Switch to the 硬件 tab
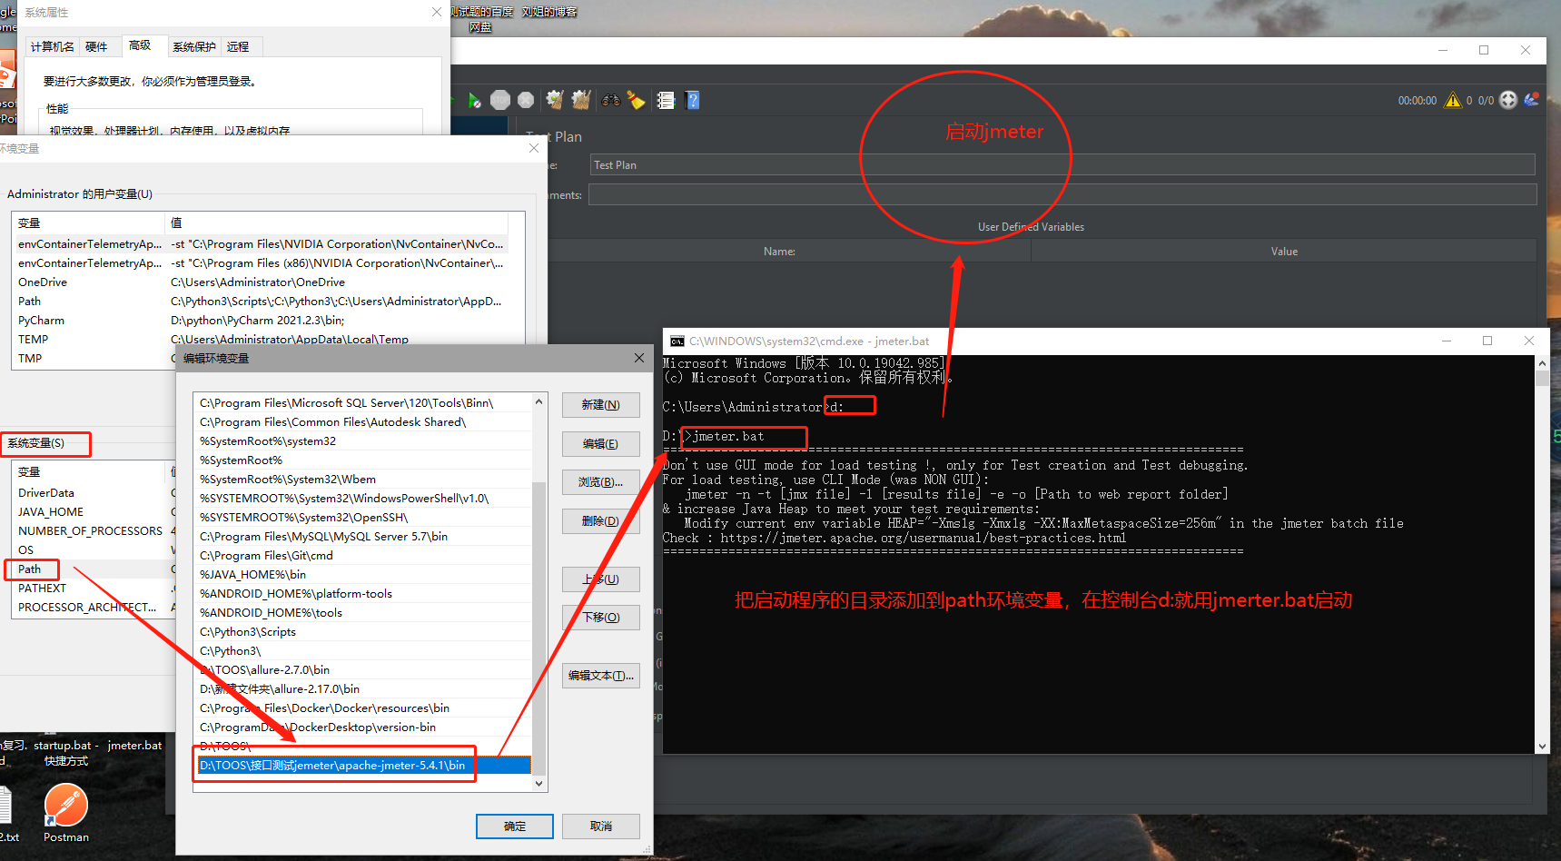This screenshot has height=861, width=1561. tap(96, 47)
